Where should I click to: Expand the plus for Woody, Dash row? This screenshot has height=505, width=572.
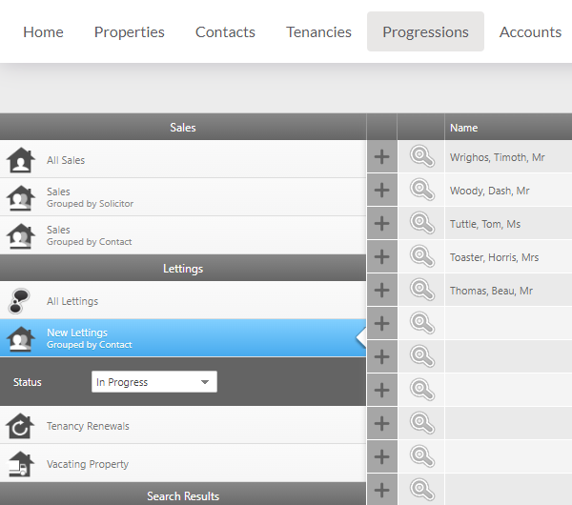click(x=382, y=190)
